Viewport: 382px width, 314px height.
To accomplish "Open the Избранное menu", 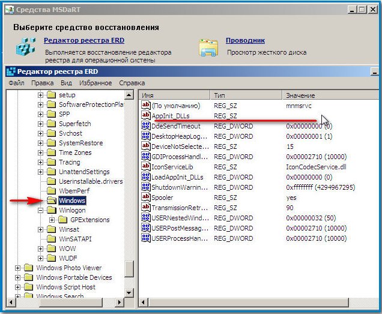I will [x=95, y=83].
